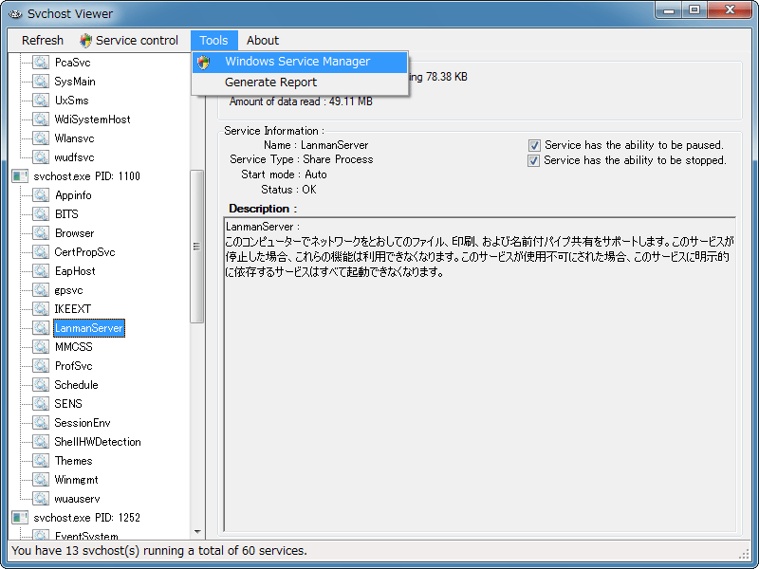
Task: Select the Themes service label
Action: click(x=74, y=461)
